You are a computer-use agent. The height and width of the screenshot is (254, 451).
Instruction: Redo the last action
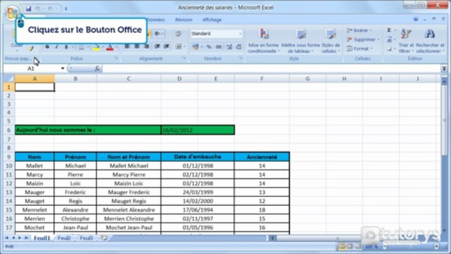[x=50, y=8]
